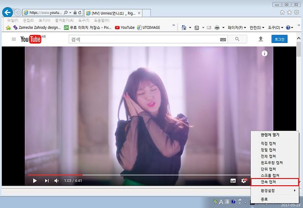Click the address bar search magnifier icon
This screenshot has width=303, height=208.
coord(66,13)
